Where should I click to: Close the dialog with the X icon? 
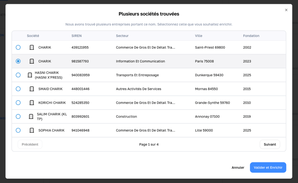286,10
